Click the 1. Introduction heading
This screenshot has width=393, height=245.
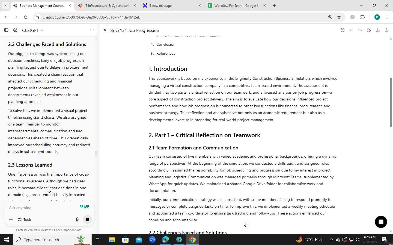point(168,69)
